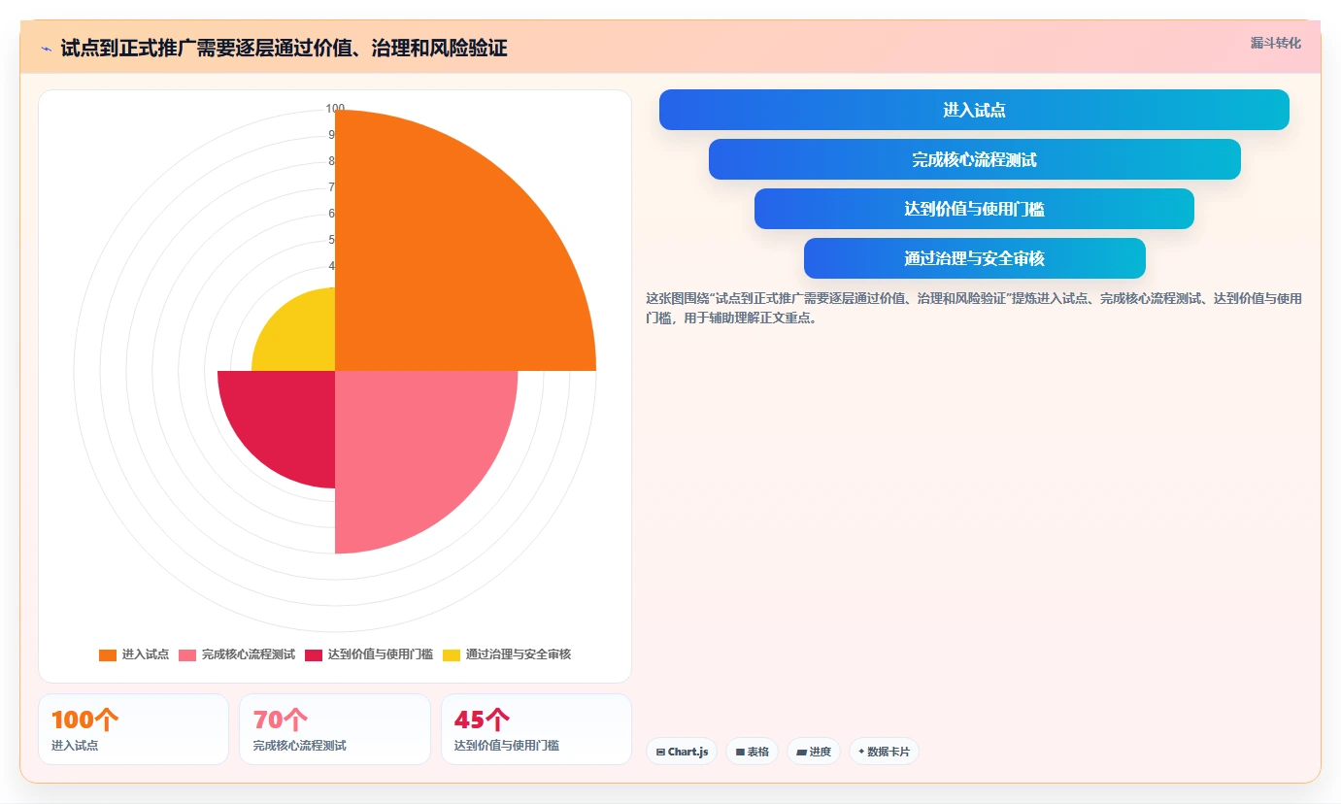1341x804 pixels.
Task: Toggle the 进入试点 legend item
Action: coord(134,654)
